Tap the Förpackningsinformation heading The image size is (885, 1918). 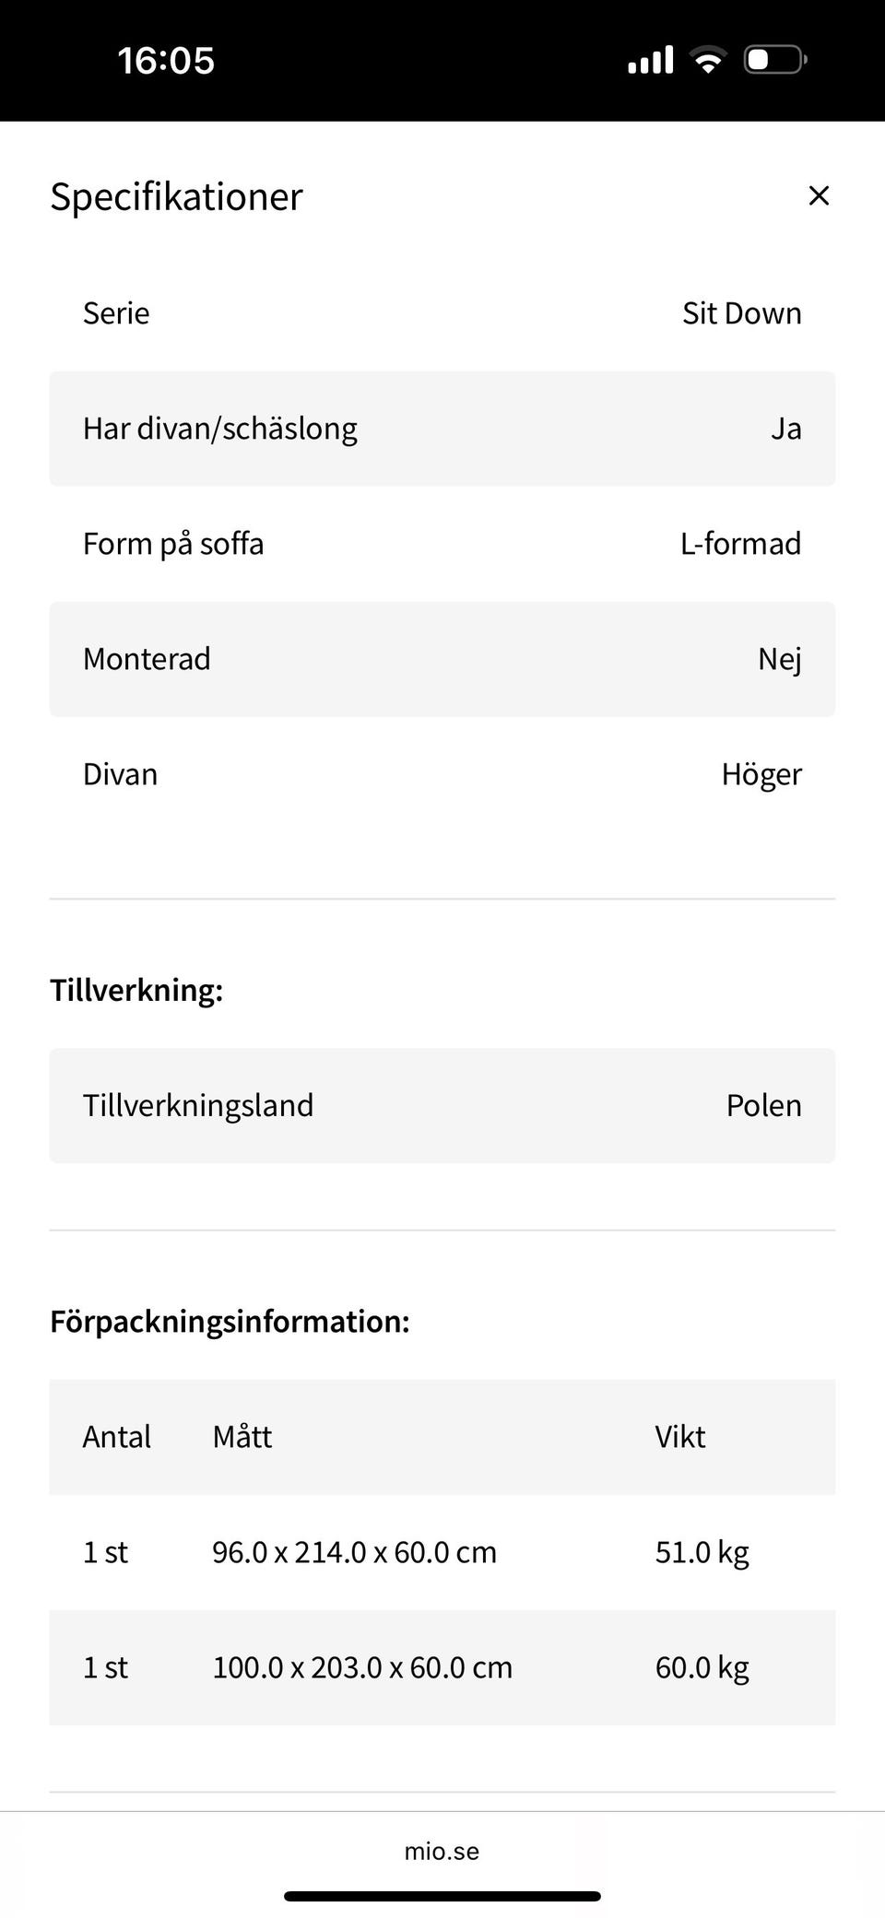pos(230,1321)
